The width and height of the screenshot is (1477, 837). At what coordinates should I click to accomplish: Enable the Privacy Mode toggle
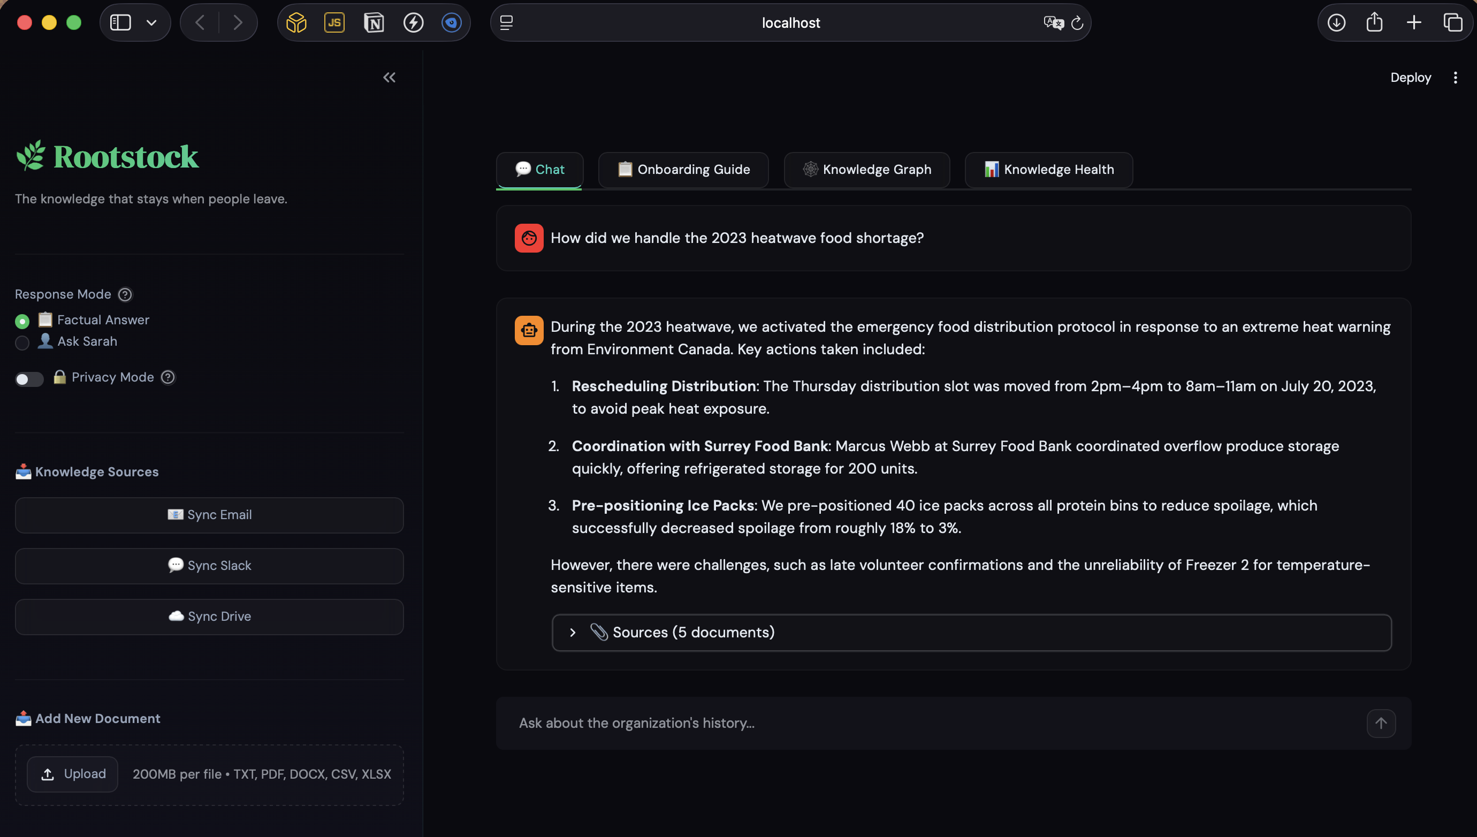(29, 379)
